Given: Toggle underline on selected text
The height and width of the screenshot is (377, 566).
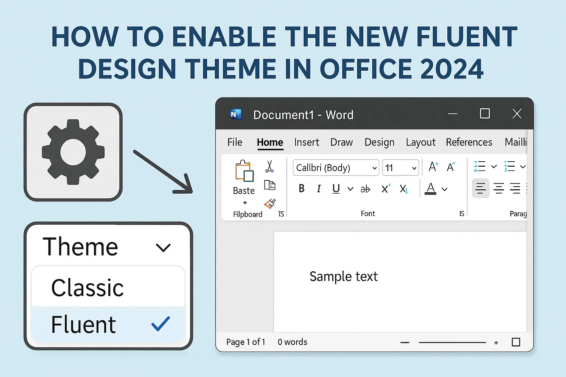Looking at the screenshot, I should [x=336, y=188].
